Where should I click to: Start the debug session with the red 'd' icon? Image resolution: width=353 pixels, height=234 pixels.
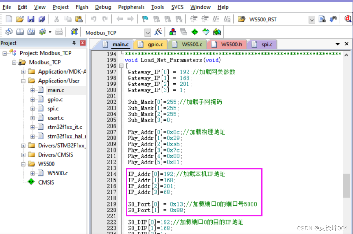pos(348,19)
